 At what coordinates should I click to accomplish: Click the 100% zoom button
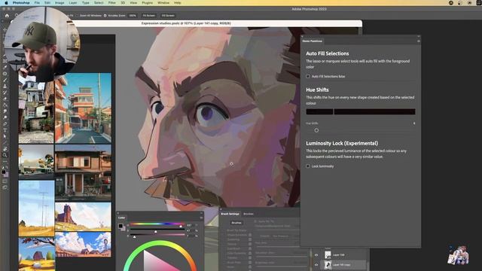(133, 15)
